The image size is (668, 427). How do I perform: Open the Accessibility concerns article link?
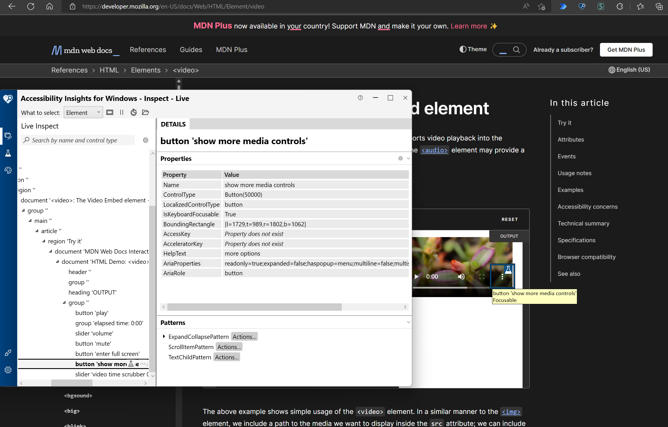click(587, 207)
